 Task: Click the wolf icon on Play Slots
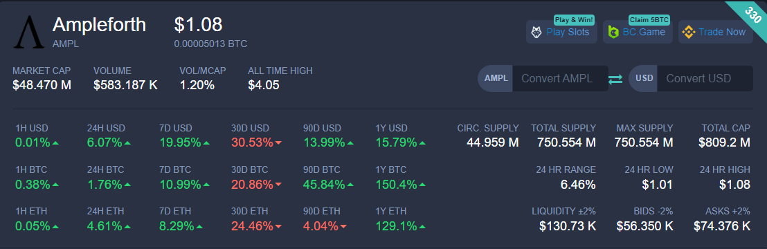coord(536,33)
